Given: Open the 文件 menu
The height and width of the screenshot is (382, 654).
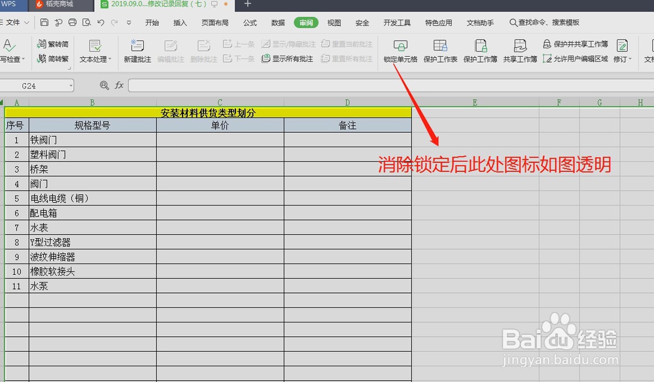Looking at the screenshot, I should click(x=15, y=22).
